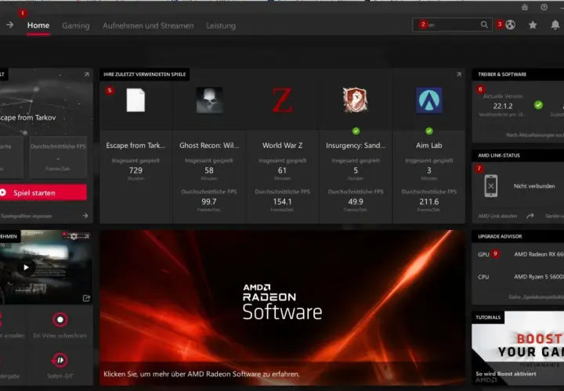Click 154.1 average FPS for World War Z
The image size is (564, 391).
282,202
